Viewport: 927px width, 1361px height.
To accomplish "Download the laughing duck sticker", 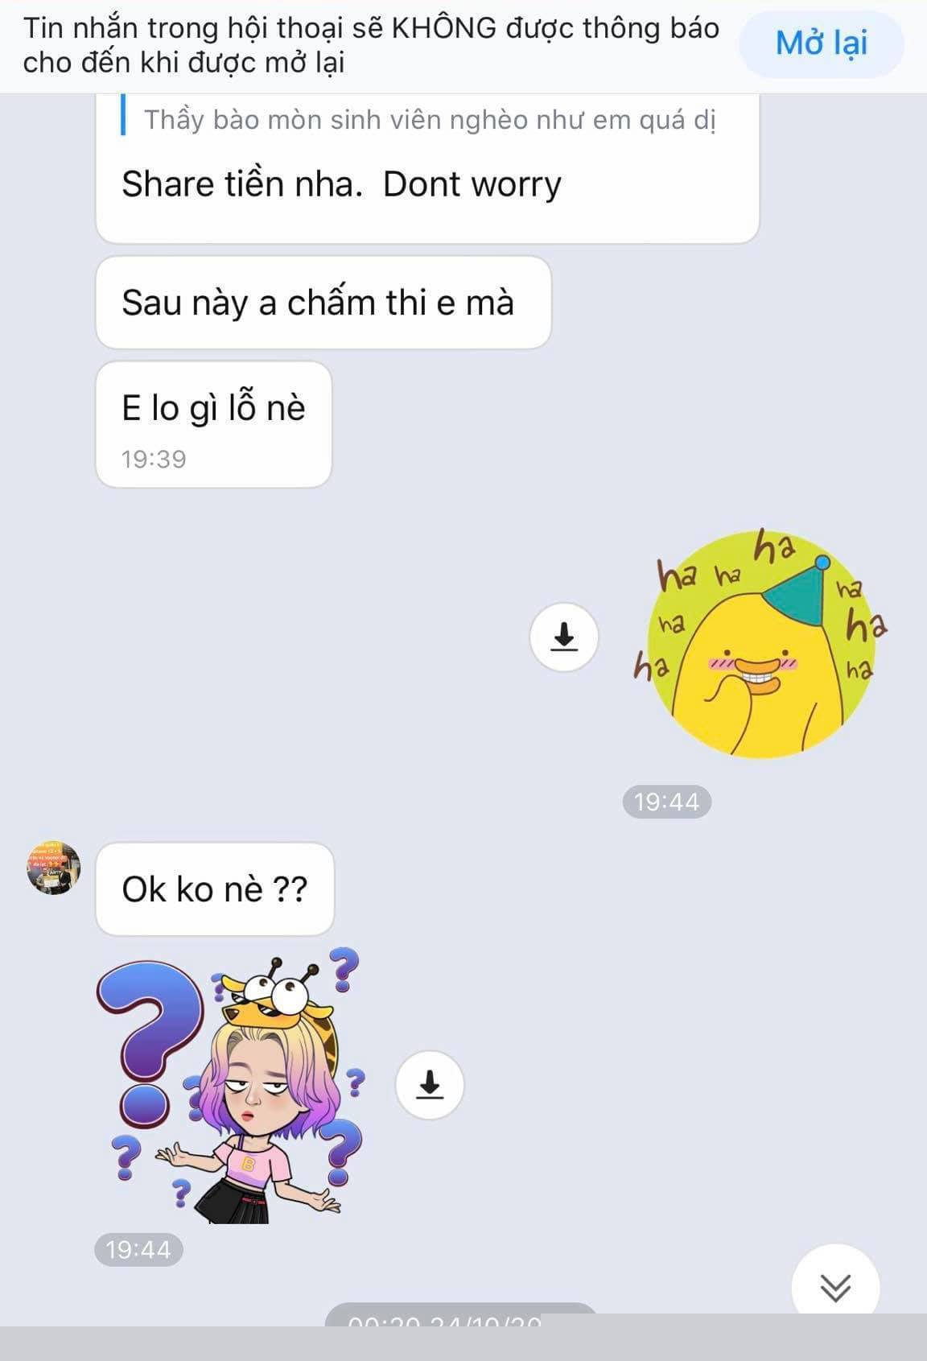I will pos(564,637).
